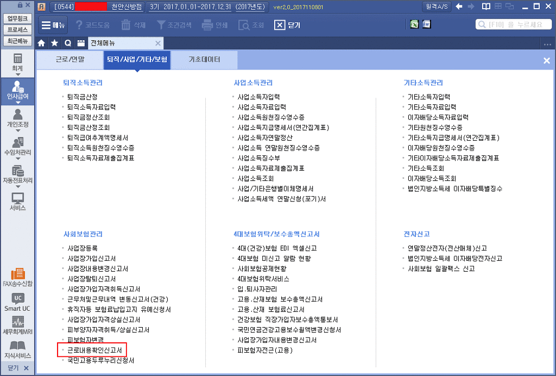The height and width of the screenshot is (376, 556).
Task: Click the 최근메뉴 button
Action: coord(17,41)
